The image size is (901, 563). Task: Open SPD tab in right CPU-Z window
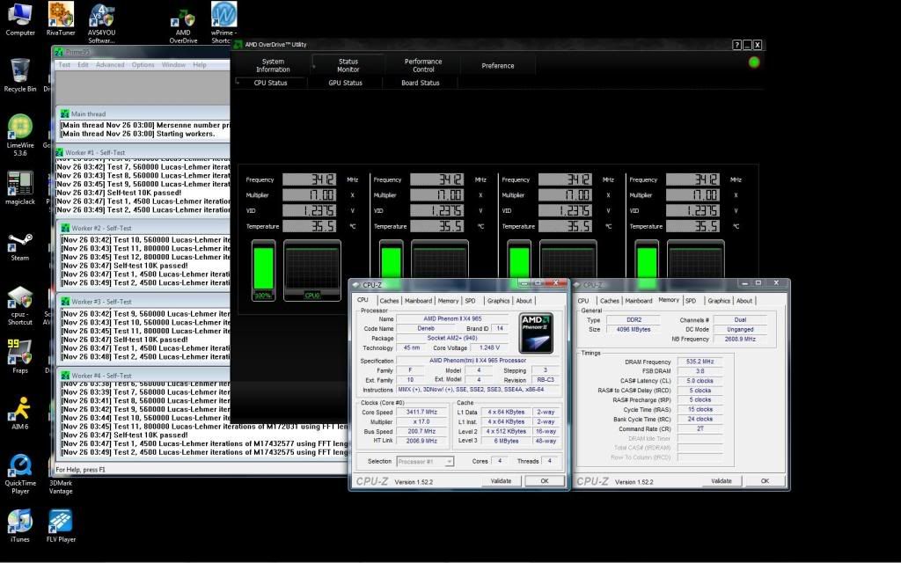[691, 301]
